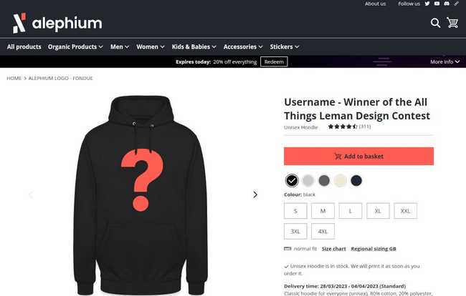The width and height of the screenshot is (466, 296).
Task: Add hoodie to basket
Action: pos(358,156)
